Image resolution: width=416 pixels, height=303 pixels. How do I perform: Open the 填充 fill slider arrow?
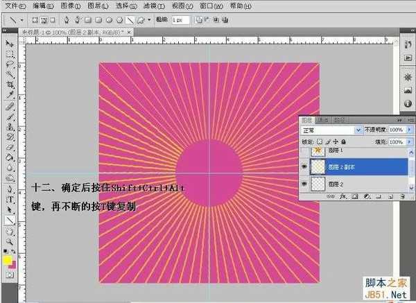click(x=409, y=142)
